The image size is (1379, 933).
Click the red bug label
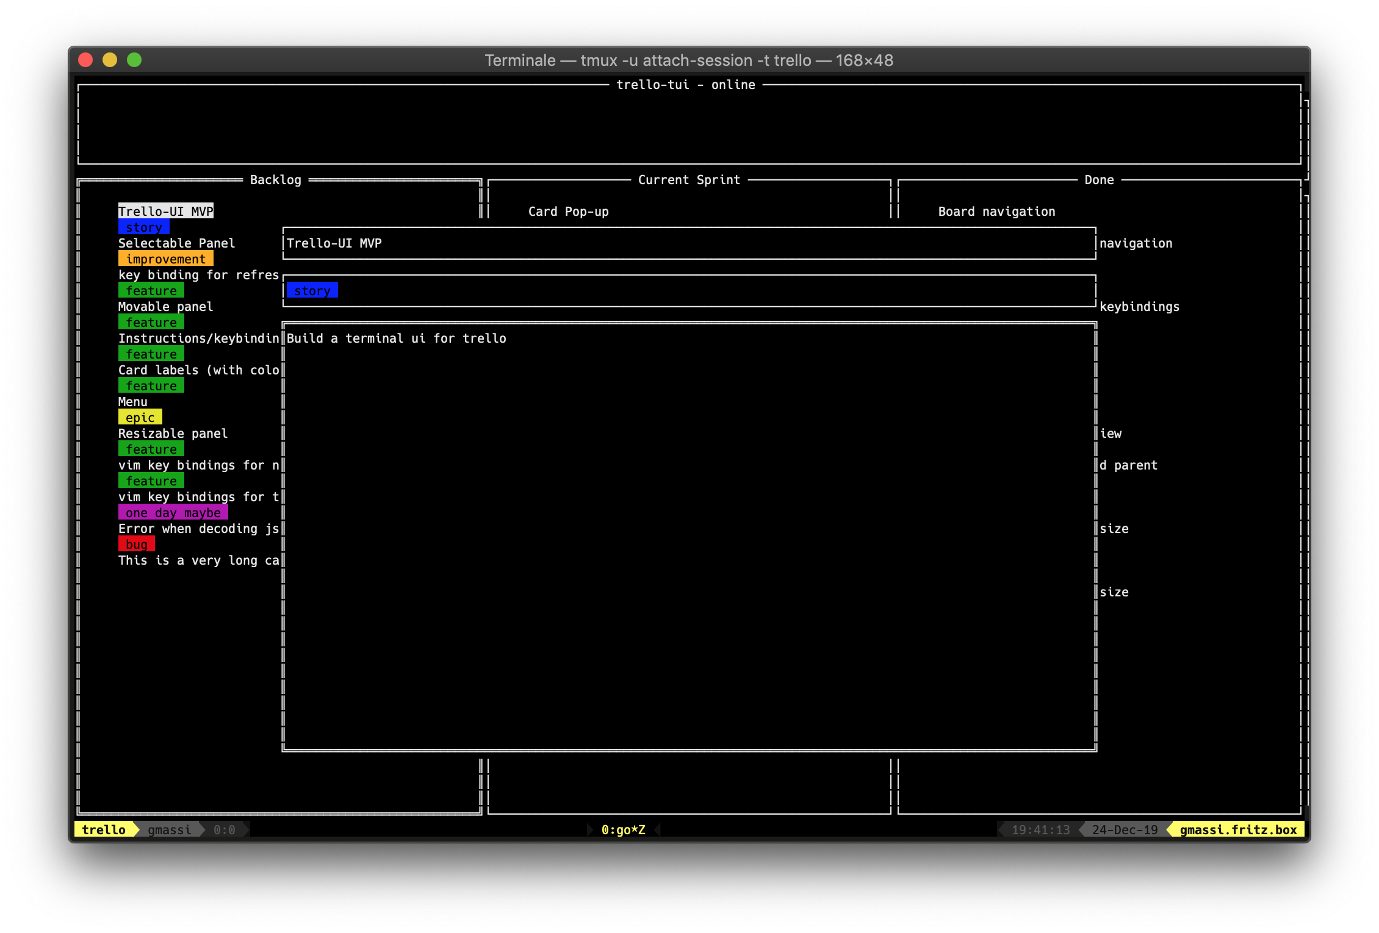coord(136,545)
